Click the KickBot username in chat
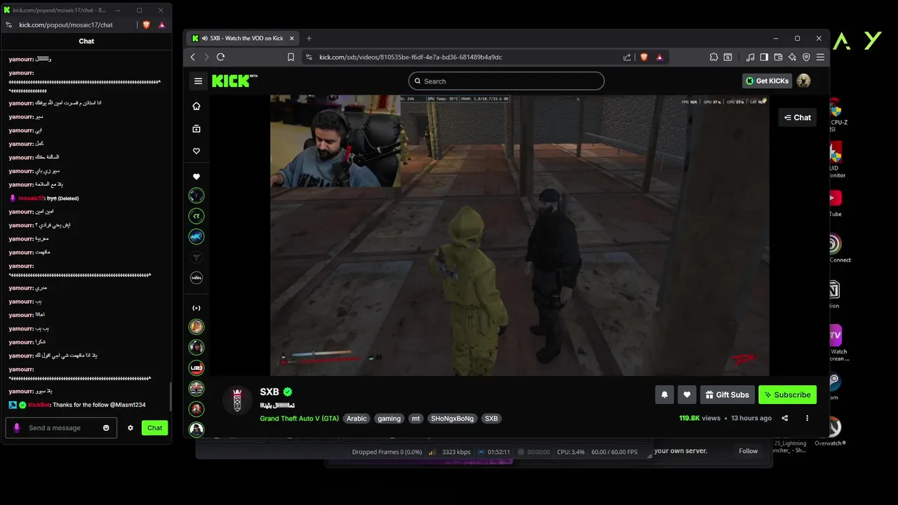The image size is (898, 505). [39, 405]
